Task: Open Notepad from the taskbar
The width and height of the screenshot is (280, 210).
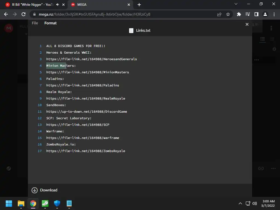Action: [69, 203]
